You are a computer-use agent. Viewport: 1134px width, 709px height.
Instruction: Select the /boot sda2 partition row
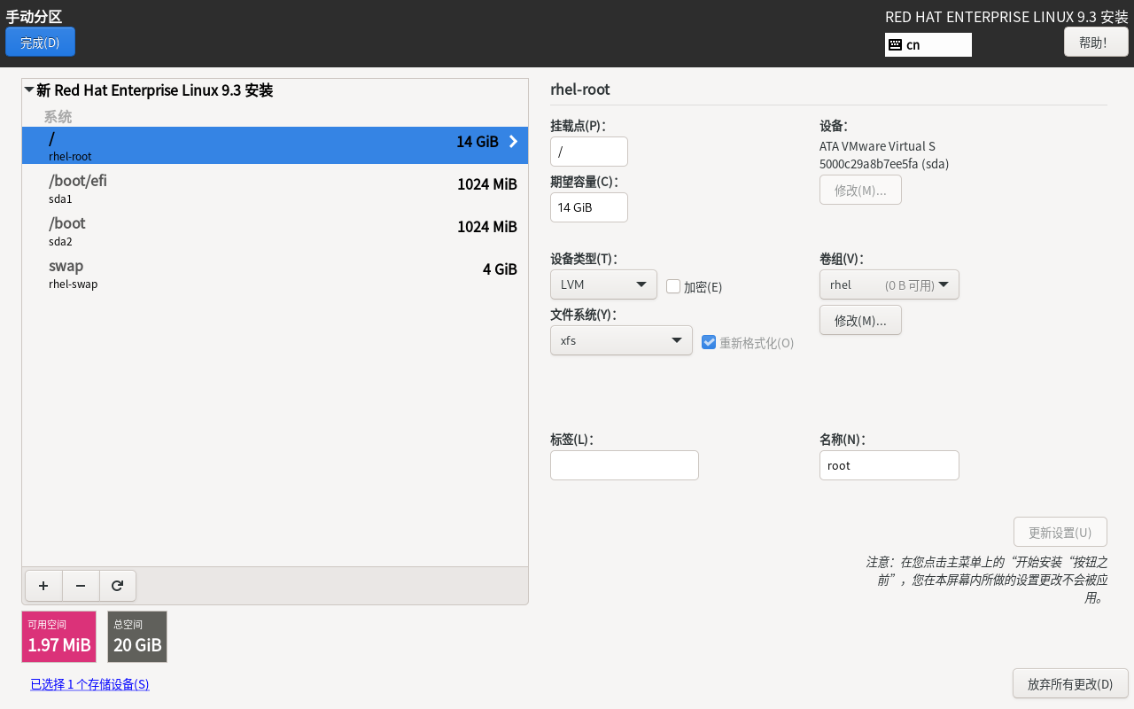tap(275, 230)
